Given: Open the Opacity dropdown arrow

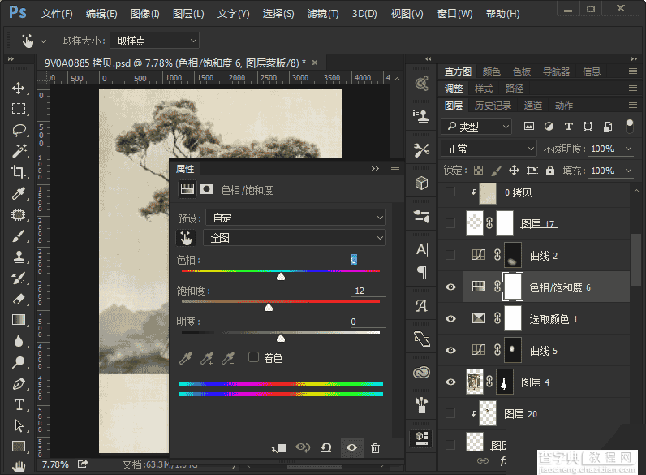Looking at the screenshot, I should (628, 149).
